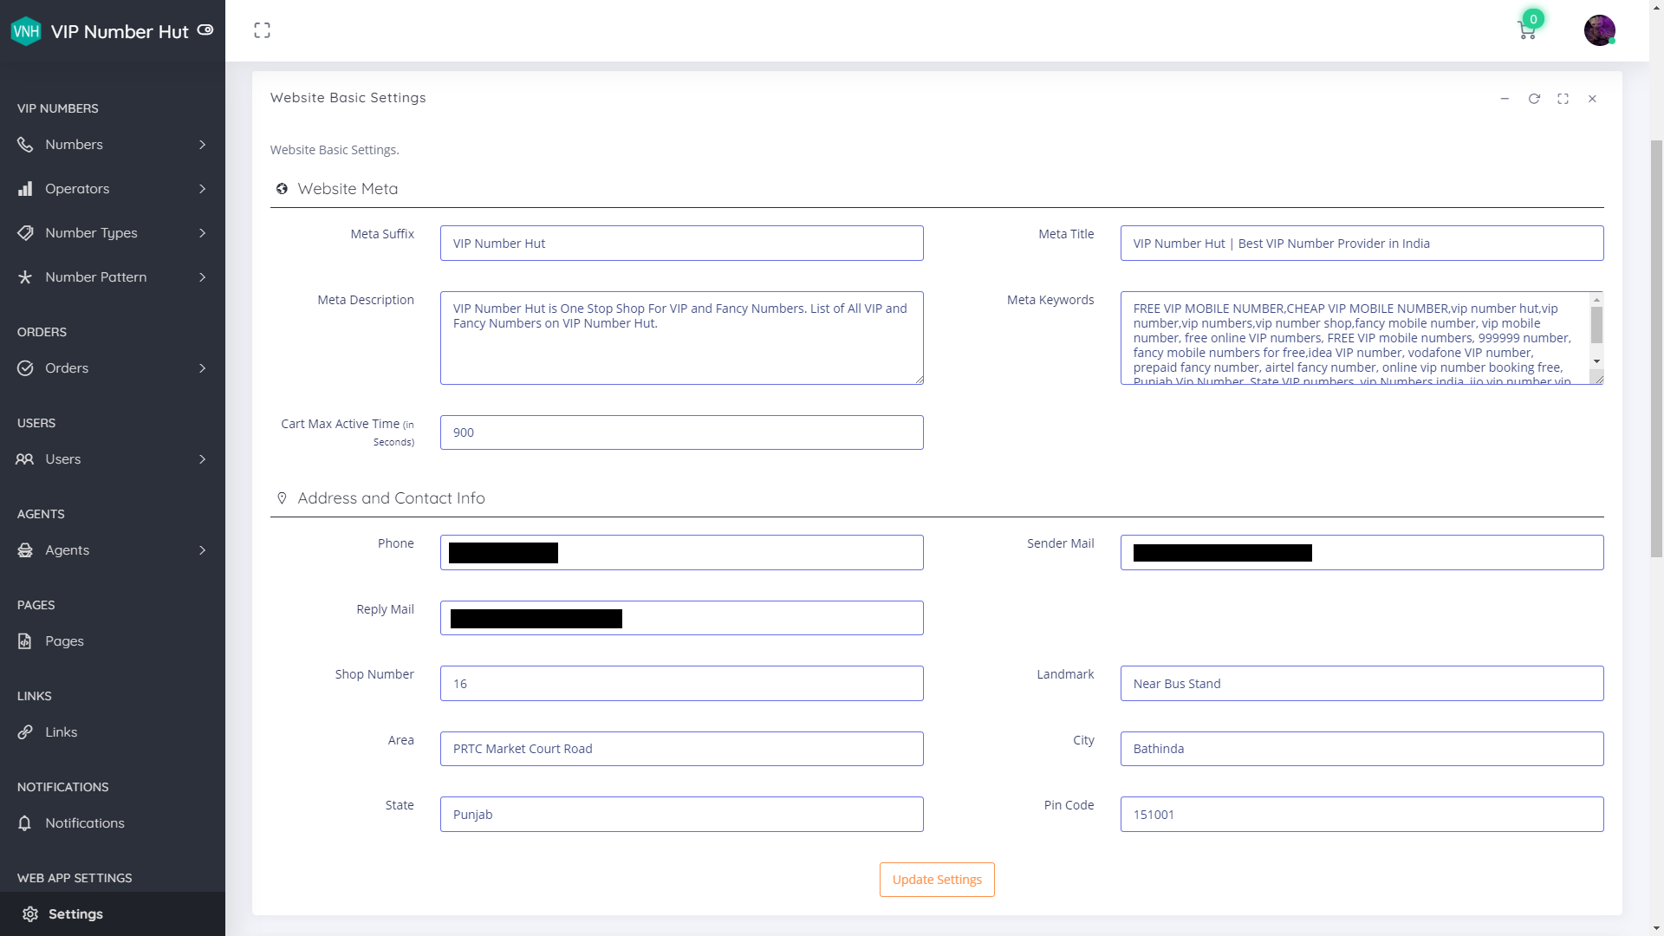Collapse the Website Basic Settings card
This screenshot has width=1664, height=936.
pyautogui.click(x=1505, y=99)
